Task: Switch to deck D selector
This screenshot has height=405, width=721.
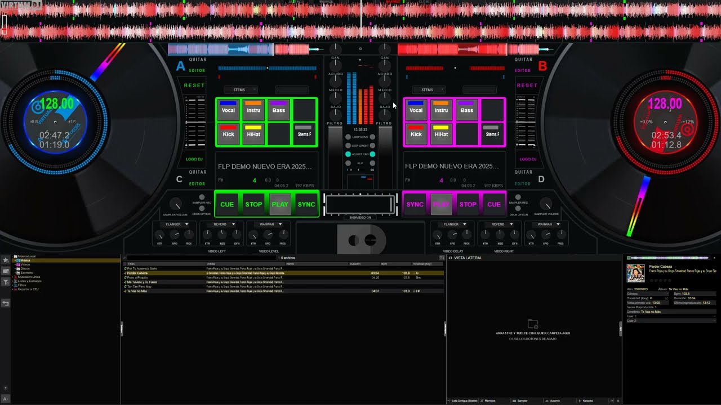Action: (541, 179)
